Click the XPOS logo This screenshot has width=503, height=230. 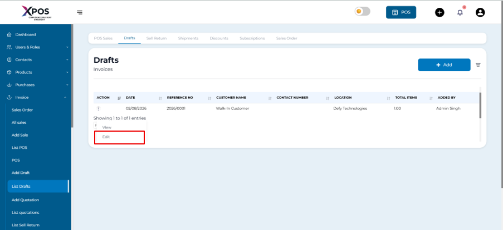coord(35,12)
